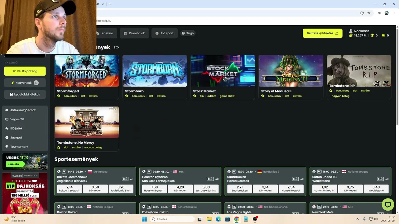Toggle the favorite star on Story of Medusa II

click(x=263, y=96)
